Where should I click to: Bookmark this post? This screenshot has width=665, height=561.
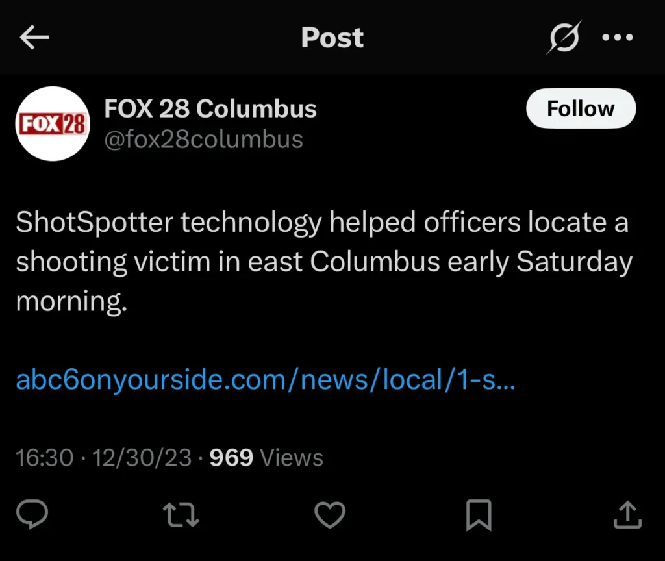pyautogui.click(x=479, y=516)
